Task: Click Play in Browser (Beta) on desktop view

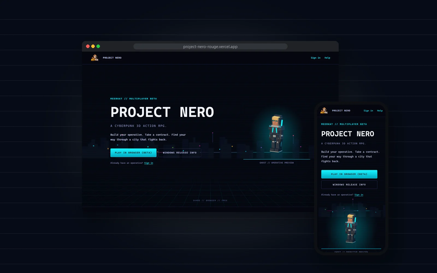Action: [x=133, y=153]
